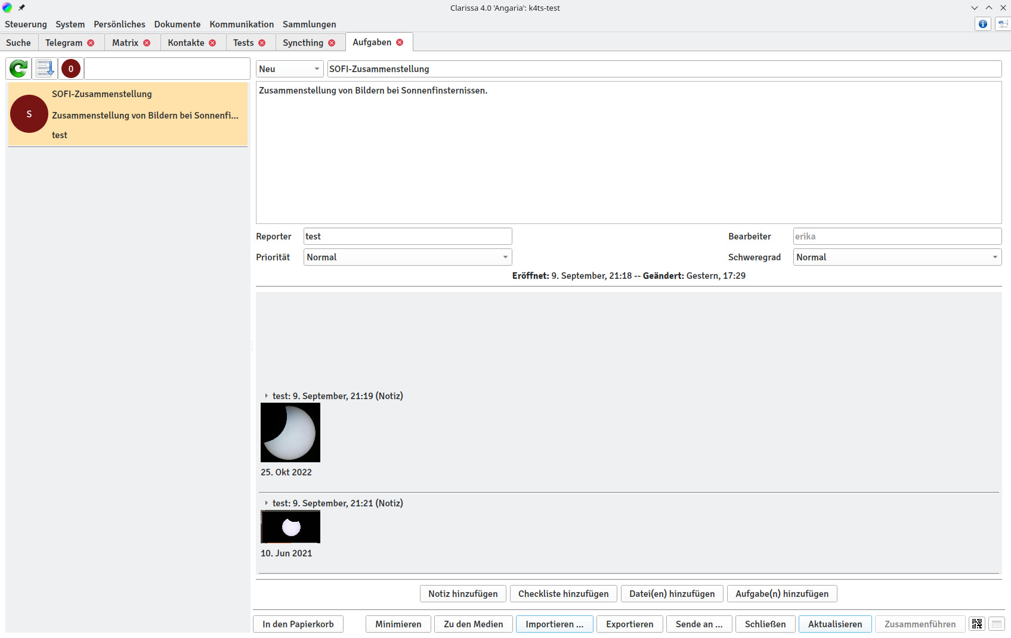1011x638 pixels.
Task: Click the Schließen button
Action: [x=765, y=624]
